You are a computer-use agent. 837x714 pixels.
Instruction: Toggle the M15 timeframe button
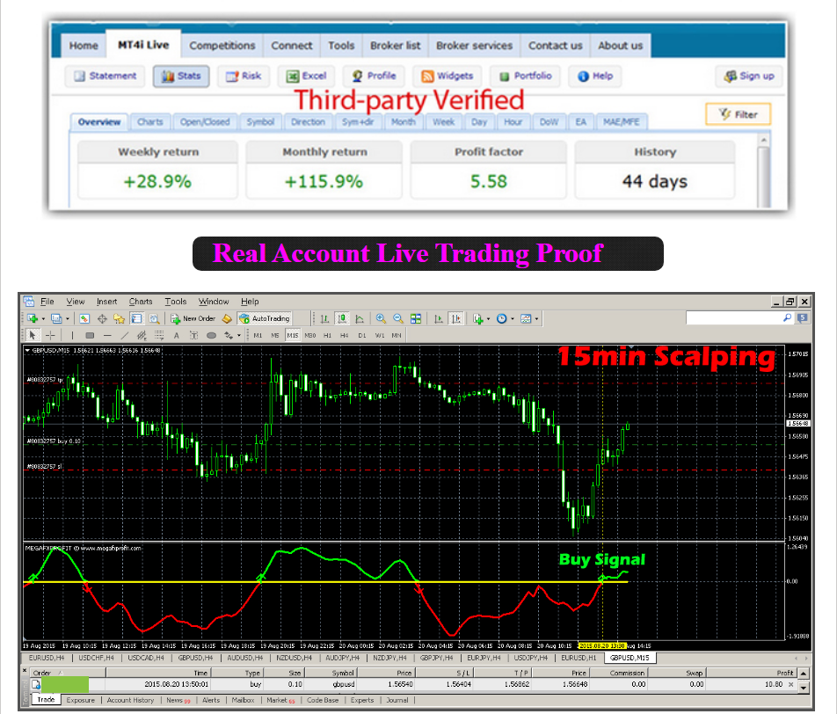pos(293,335)
